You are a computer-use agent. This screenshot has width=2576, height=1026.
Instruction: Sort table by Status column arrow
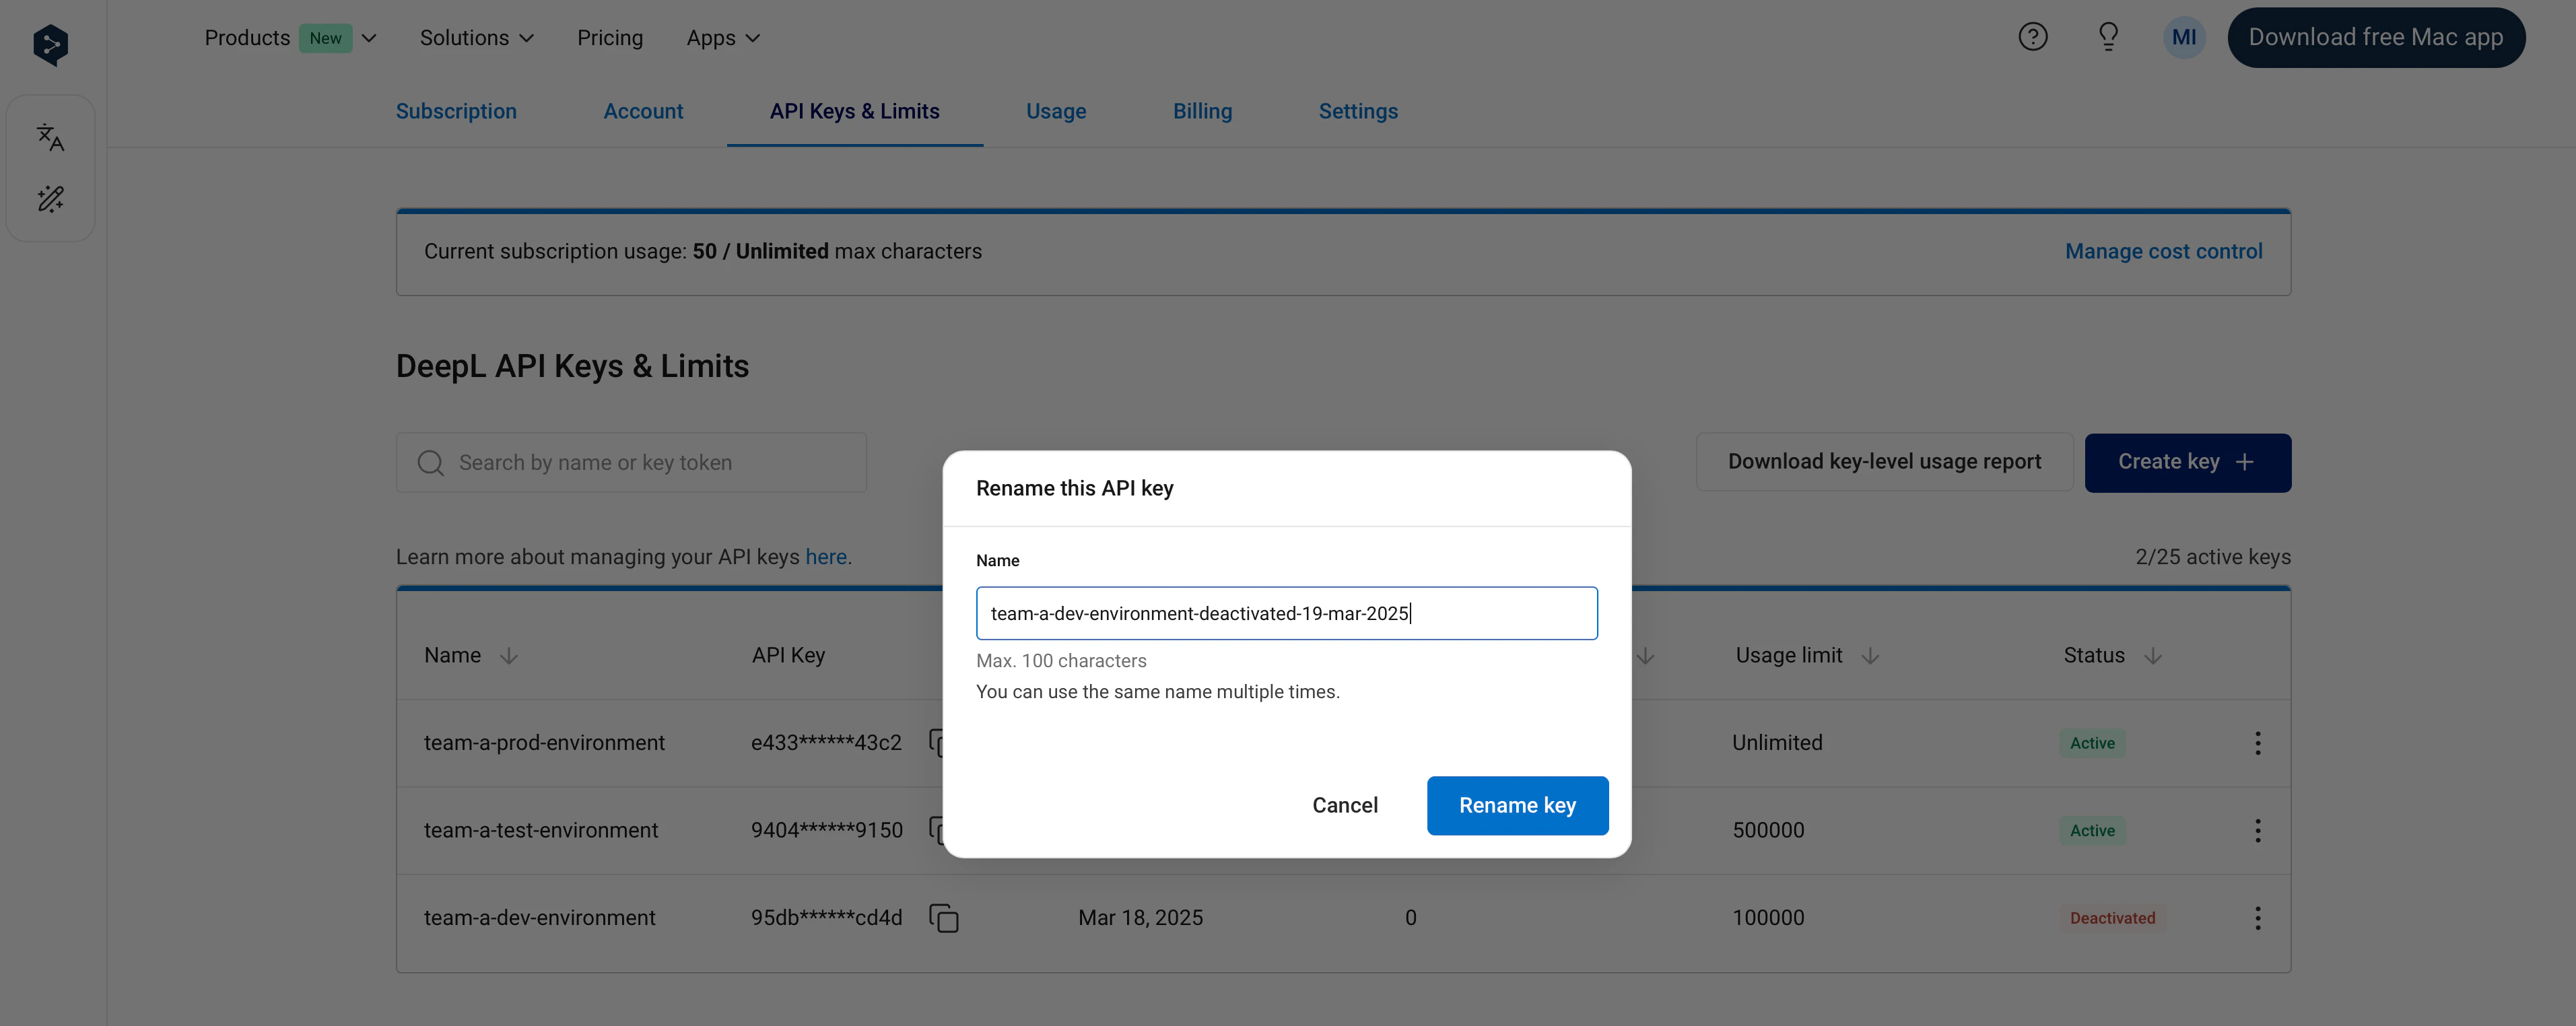(2153, 656)
